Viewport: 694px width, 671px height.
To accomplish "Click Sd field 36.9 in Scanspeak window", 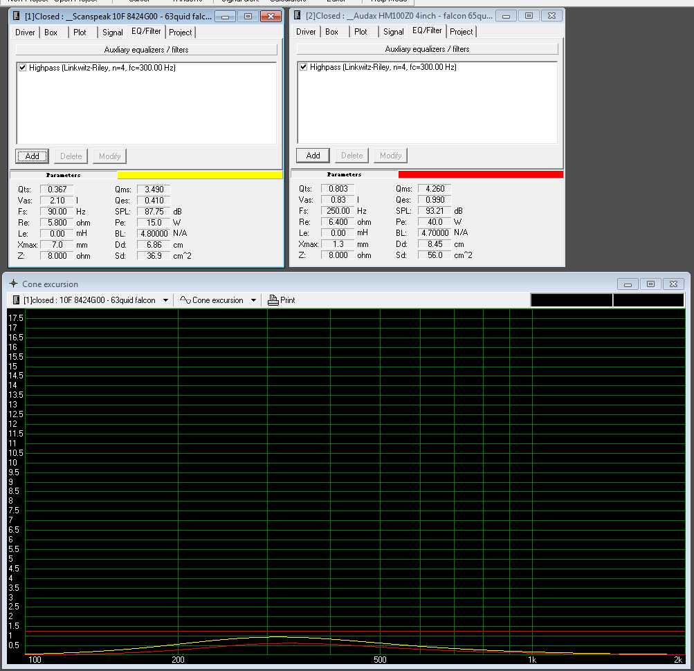I will [154, 256].
